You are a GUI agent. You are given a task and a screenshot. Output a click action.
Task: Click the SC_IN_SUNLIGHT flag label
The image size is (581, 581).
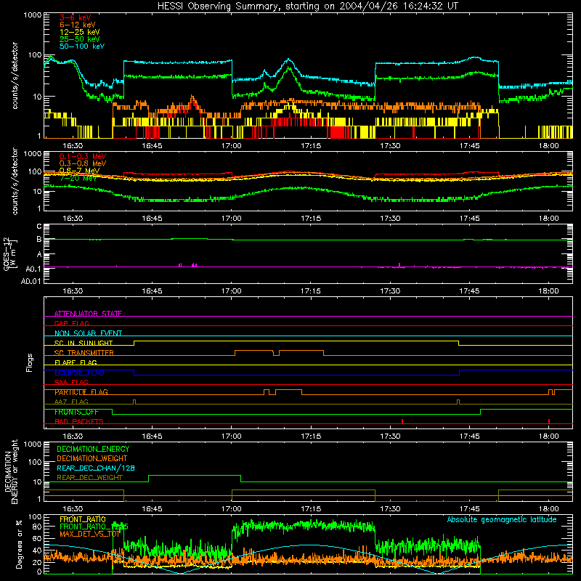[84, 343]
